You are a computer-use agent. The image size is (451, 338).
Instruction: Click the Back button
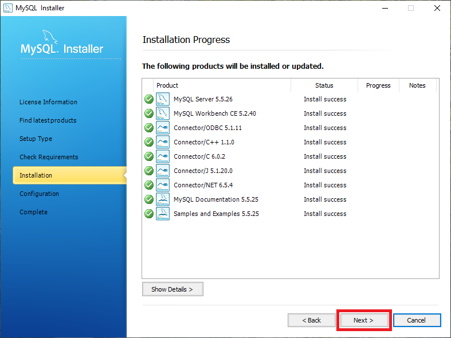312,320
